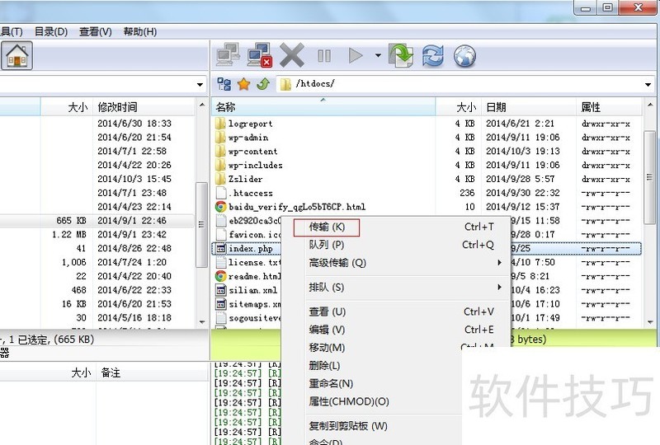Click the green up-folder arrow icon
Screen dimensions: 660x445
(x=263, y=84)
